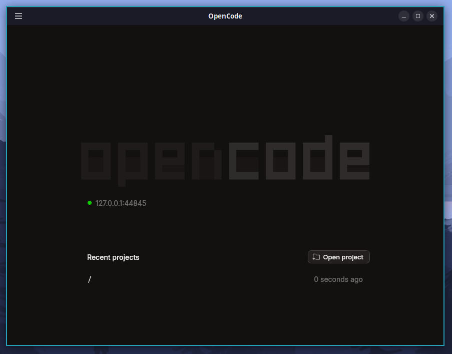Click the green server status dot

[90, 203]
